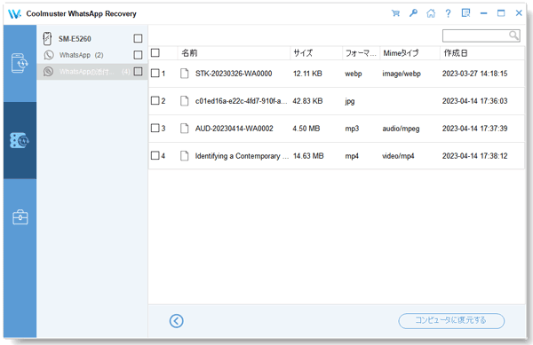
Task: Click image/webp mime type cell
Action: (x=402, y=74)
